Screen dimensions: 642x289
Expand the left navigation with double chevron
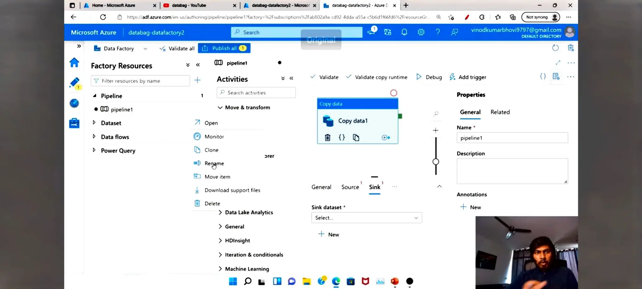tap(79, 46)
